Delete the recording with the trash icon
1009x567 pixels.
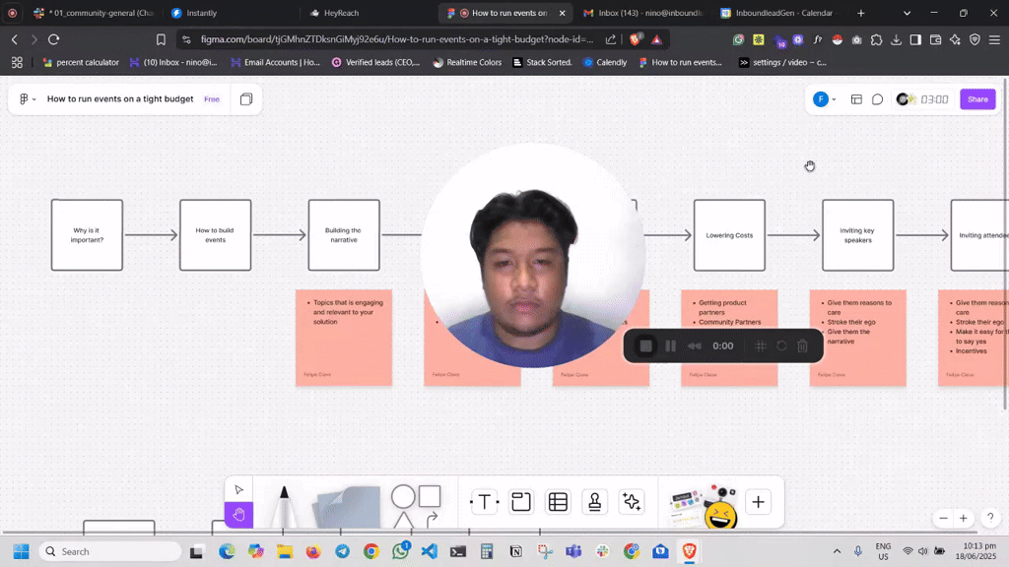point(802,346)
